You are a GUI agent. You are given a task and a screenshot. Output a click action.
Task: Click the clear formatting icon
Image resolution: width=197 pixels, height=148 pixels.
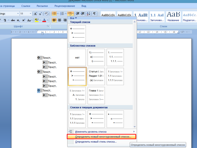tap(46, 14)
